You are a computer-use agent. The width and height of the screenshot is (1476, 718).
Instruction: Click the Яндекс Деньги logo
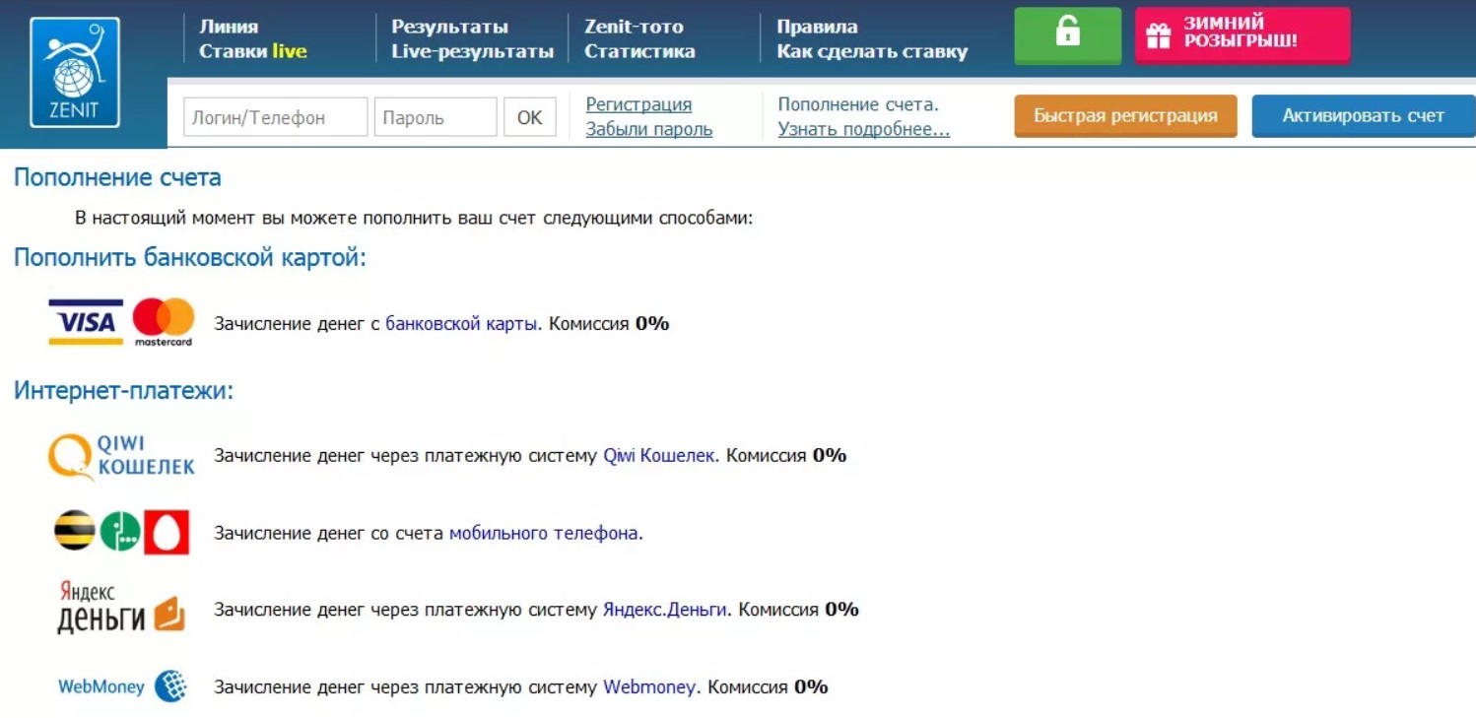120,608
